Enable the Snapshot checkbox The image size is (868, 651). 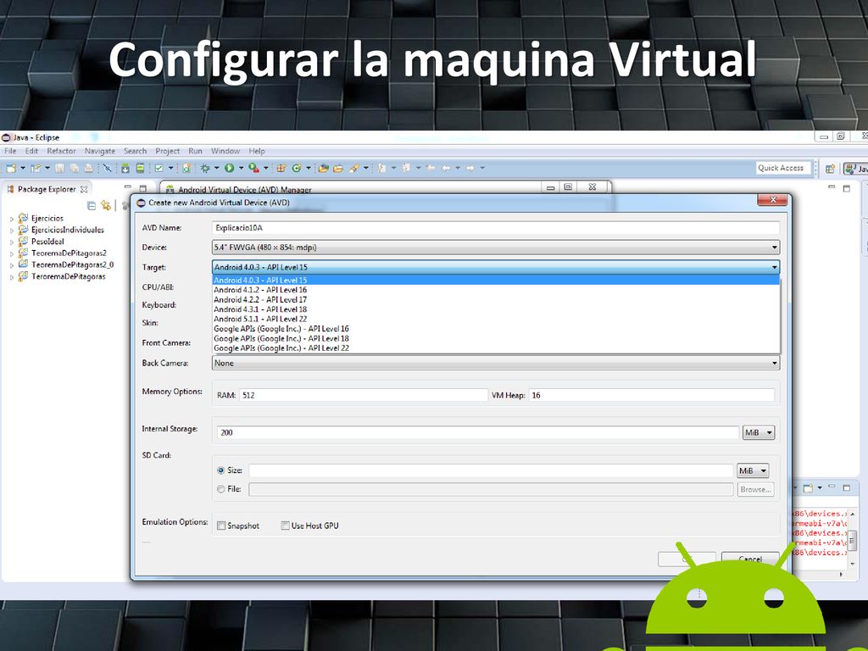tap(221, 526)
